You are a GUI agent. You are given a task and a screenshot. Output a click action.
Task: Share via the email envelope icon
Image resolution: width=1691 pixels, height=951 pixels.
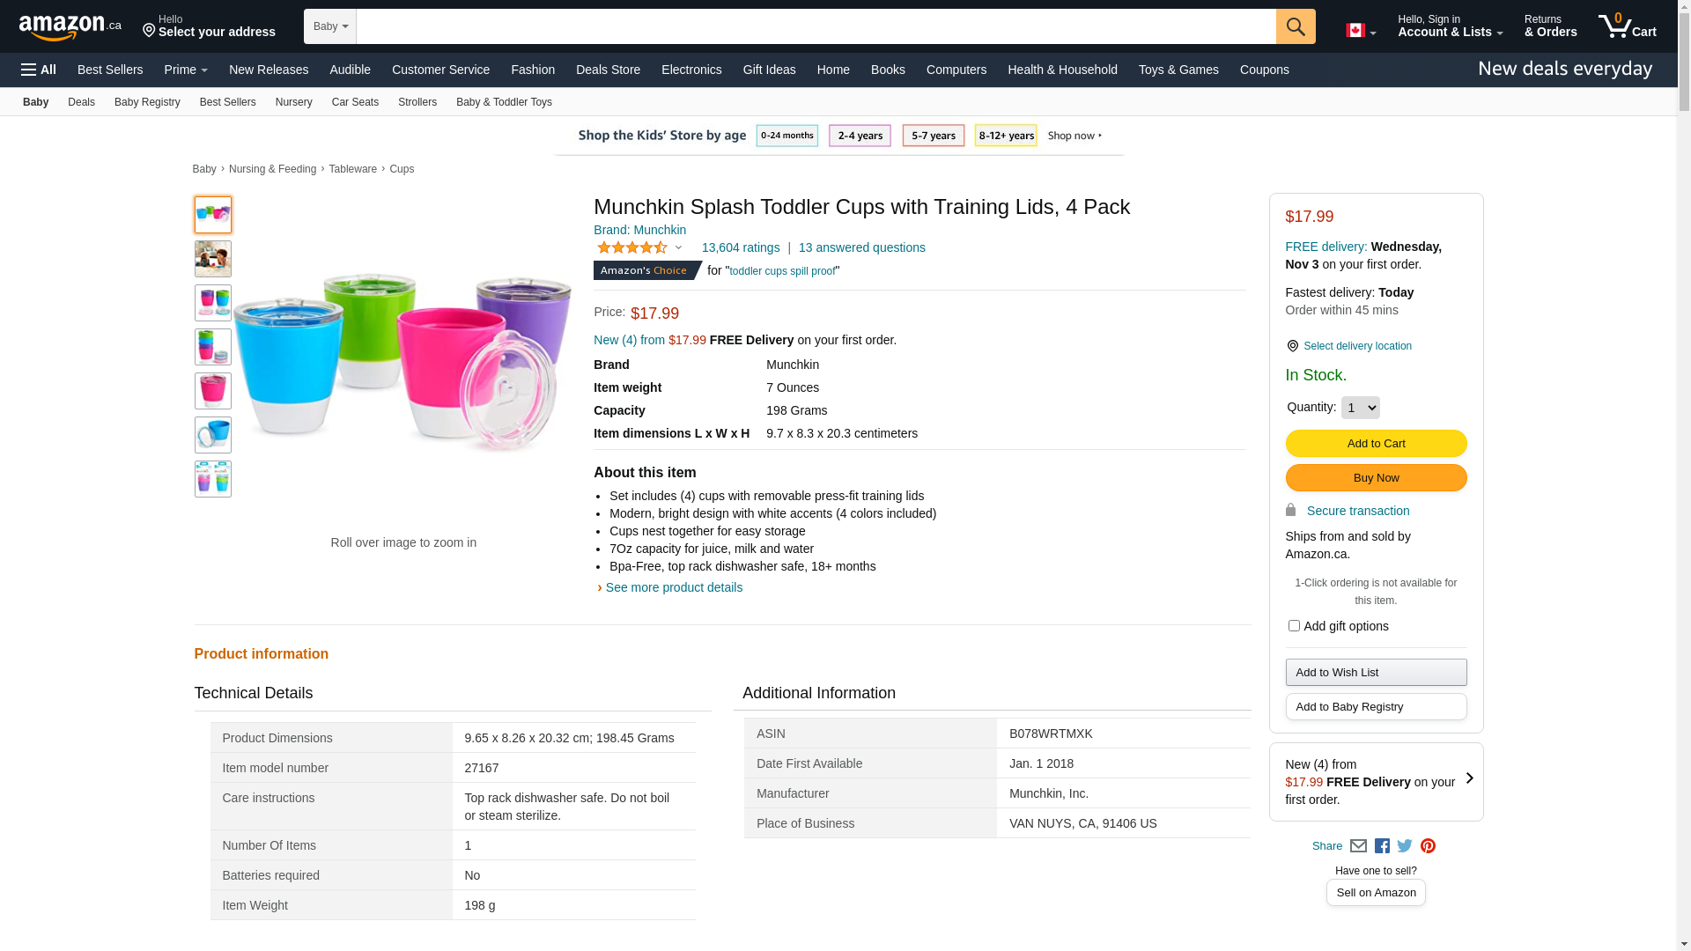1358,846
